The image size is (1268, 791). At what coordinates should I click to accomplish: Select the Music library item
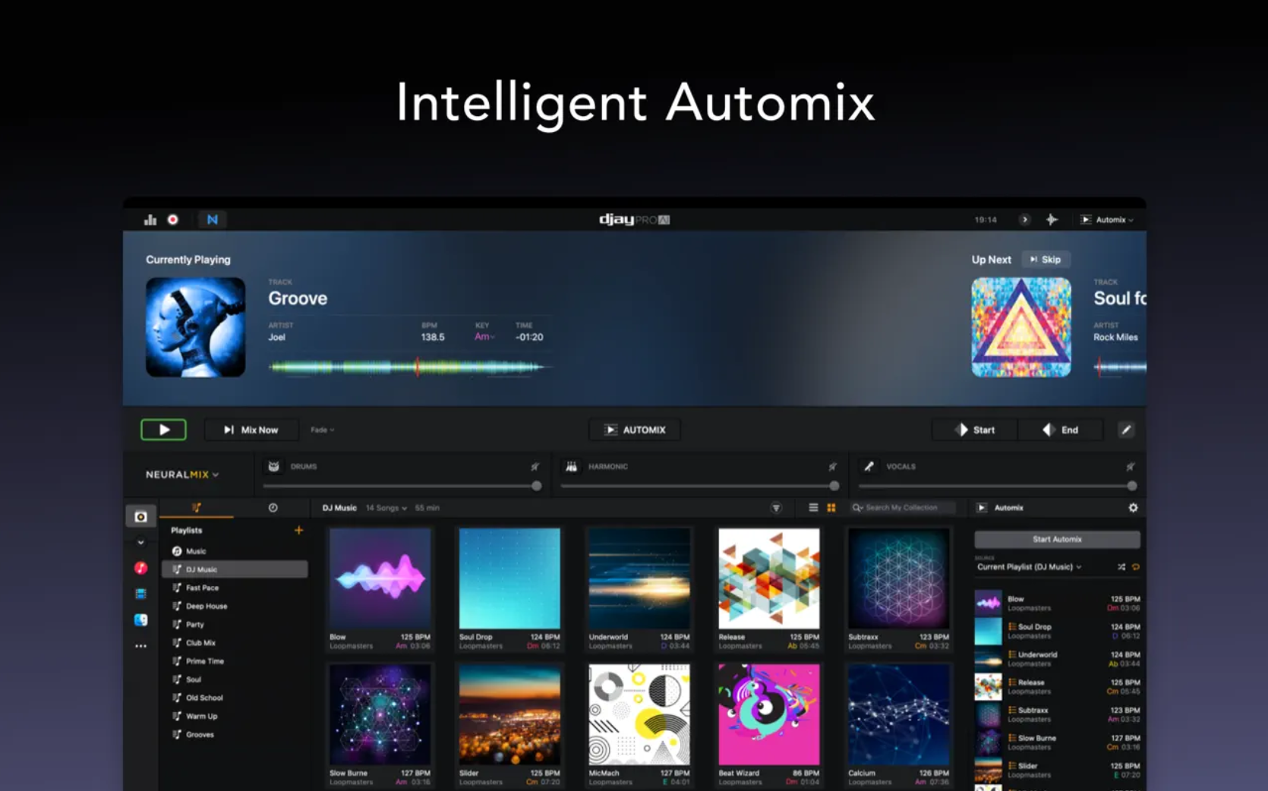point(234,551)
